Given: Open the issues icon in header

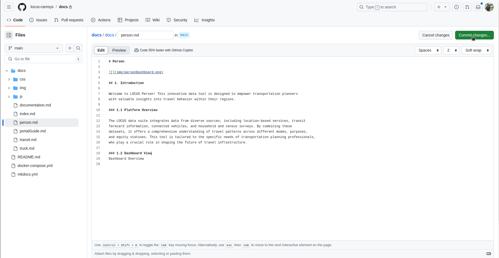Looking at the screenshot, I should click(x=456, y=7).
